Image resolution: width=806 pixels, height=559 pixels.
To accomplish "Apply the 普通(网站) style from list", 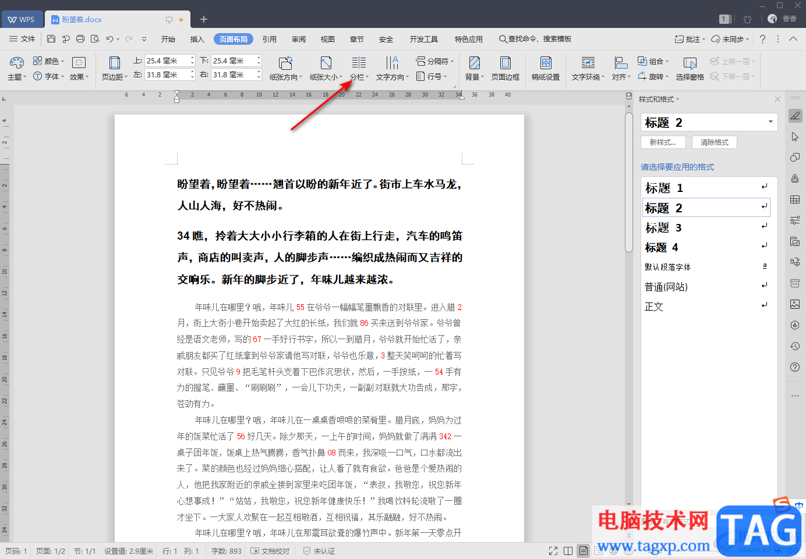I will (706, 287).
